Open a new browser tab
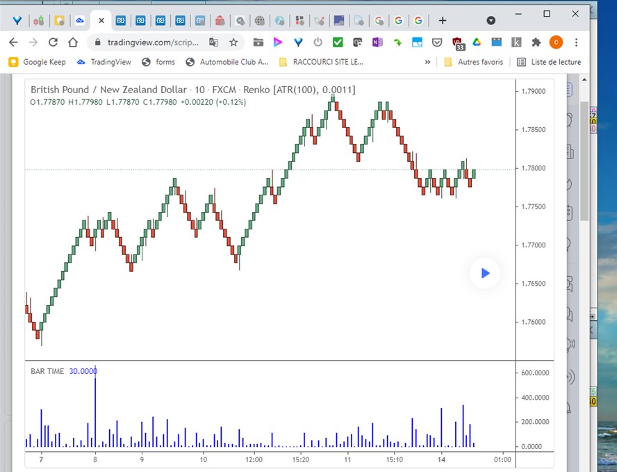 [x=443, y=20]
